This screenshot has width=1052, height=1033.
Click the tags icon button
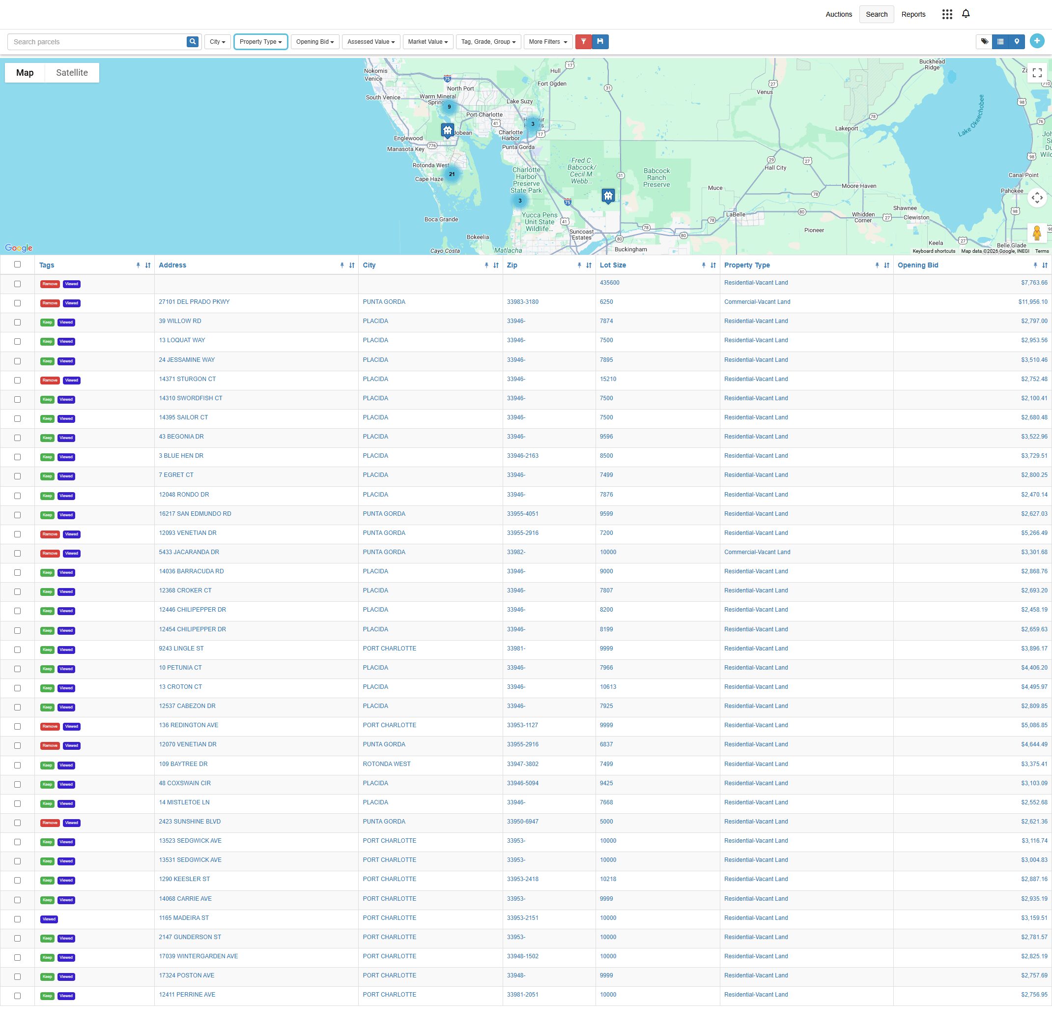click(984, 42)
